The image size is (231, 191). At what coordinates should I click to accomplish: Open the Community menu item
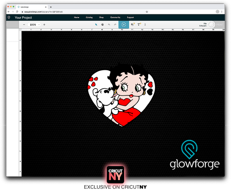point(115,17)
